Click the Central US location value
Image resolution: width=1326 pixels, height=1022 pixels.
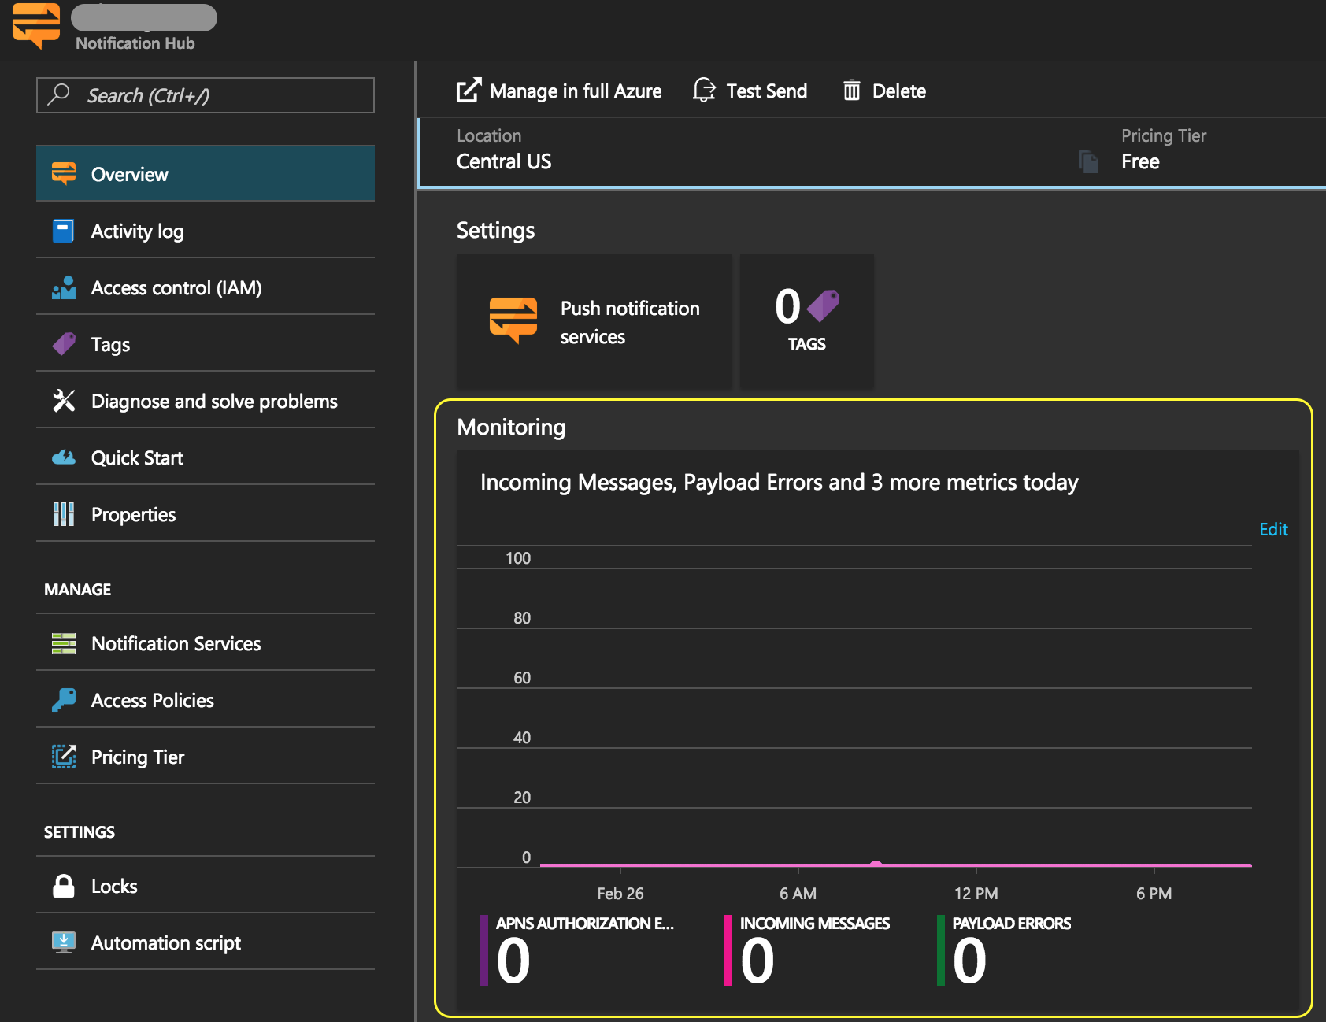point(504,161)
